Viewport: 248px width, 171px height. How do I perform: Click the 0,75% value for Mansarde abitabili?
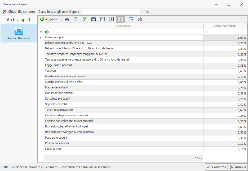coord(225,88)
